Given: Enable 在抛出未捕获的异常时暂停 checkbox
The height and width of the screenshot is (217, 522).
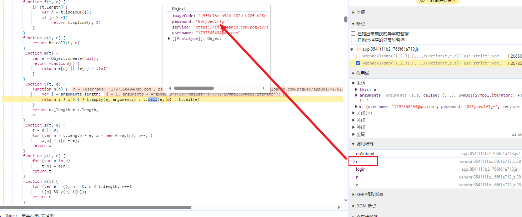Looking at the screenshot, I should [x=353, y=33].
